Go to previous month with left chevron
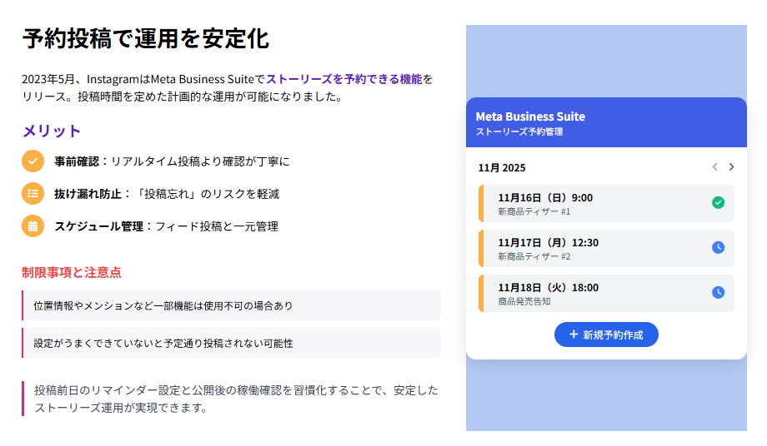The width and height of the screenshot is (767, 446). click(714, 167)
